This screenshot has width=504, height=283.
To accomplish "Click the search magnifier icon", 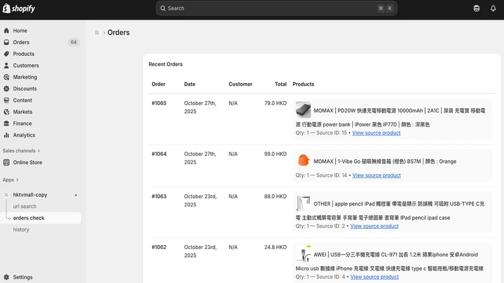I will (x=163, y=8).
